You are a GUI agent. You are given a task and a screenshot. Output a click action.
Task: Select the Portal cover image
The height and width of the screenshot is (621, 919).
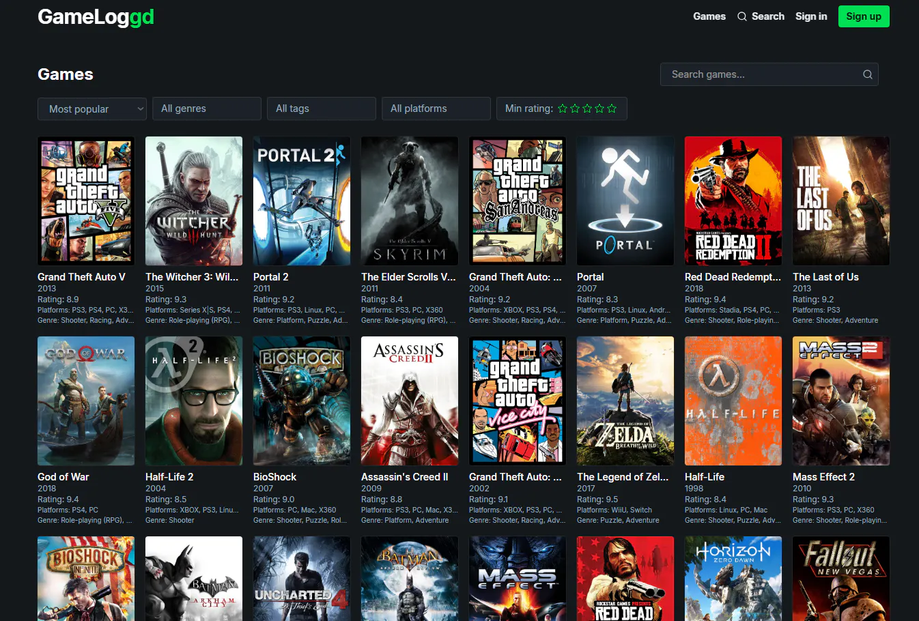[x=625, y=201]
